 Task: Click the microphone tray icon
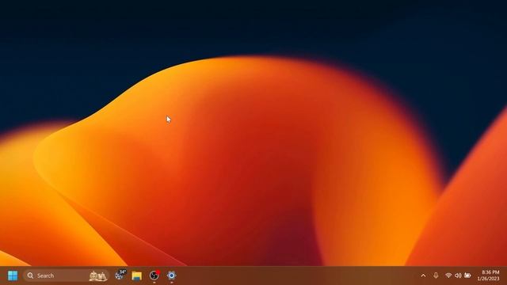[x=436, y=275]
